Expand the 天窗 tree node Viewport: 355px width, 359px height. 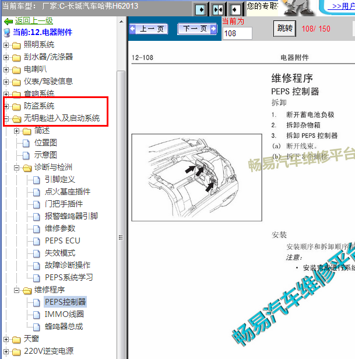coord(6,340)
